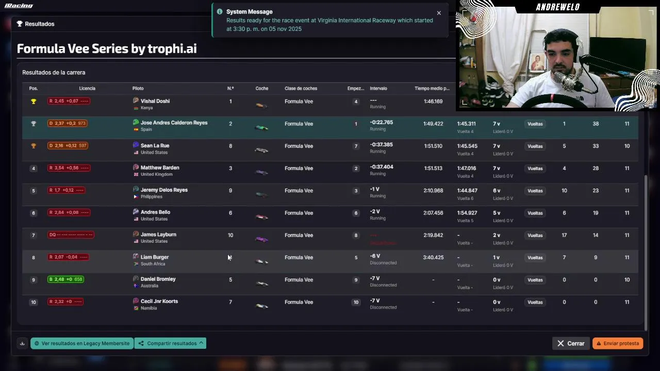
Task: Sort by the Licencia column header
Action: coord(87,89)
